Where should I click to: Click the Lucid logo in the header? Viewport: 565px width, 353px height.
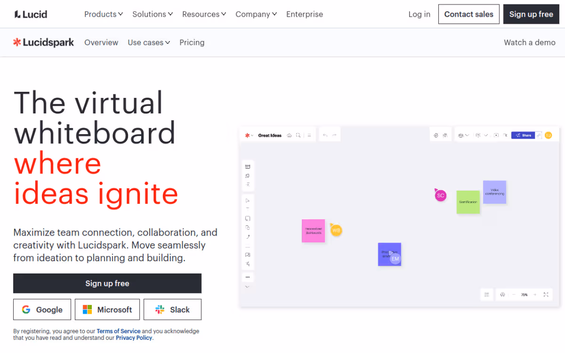(x=31, y=14)
